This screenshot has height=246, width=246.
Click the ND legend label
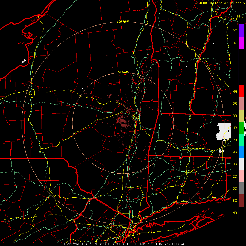pos(235,213)
